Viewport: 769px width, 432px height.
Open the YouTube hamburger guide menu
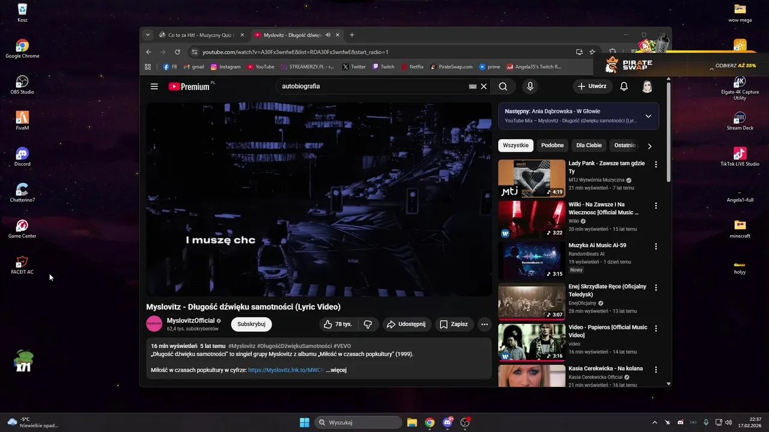154,86
